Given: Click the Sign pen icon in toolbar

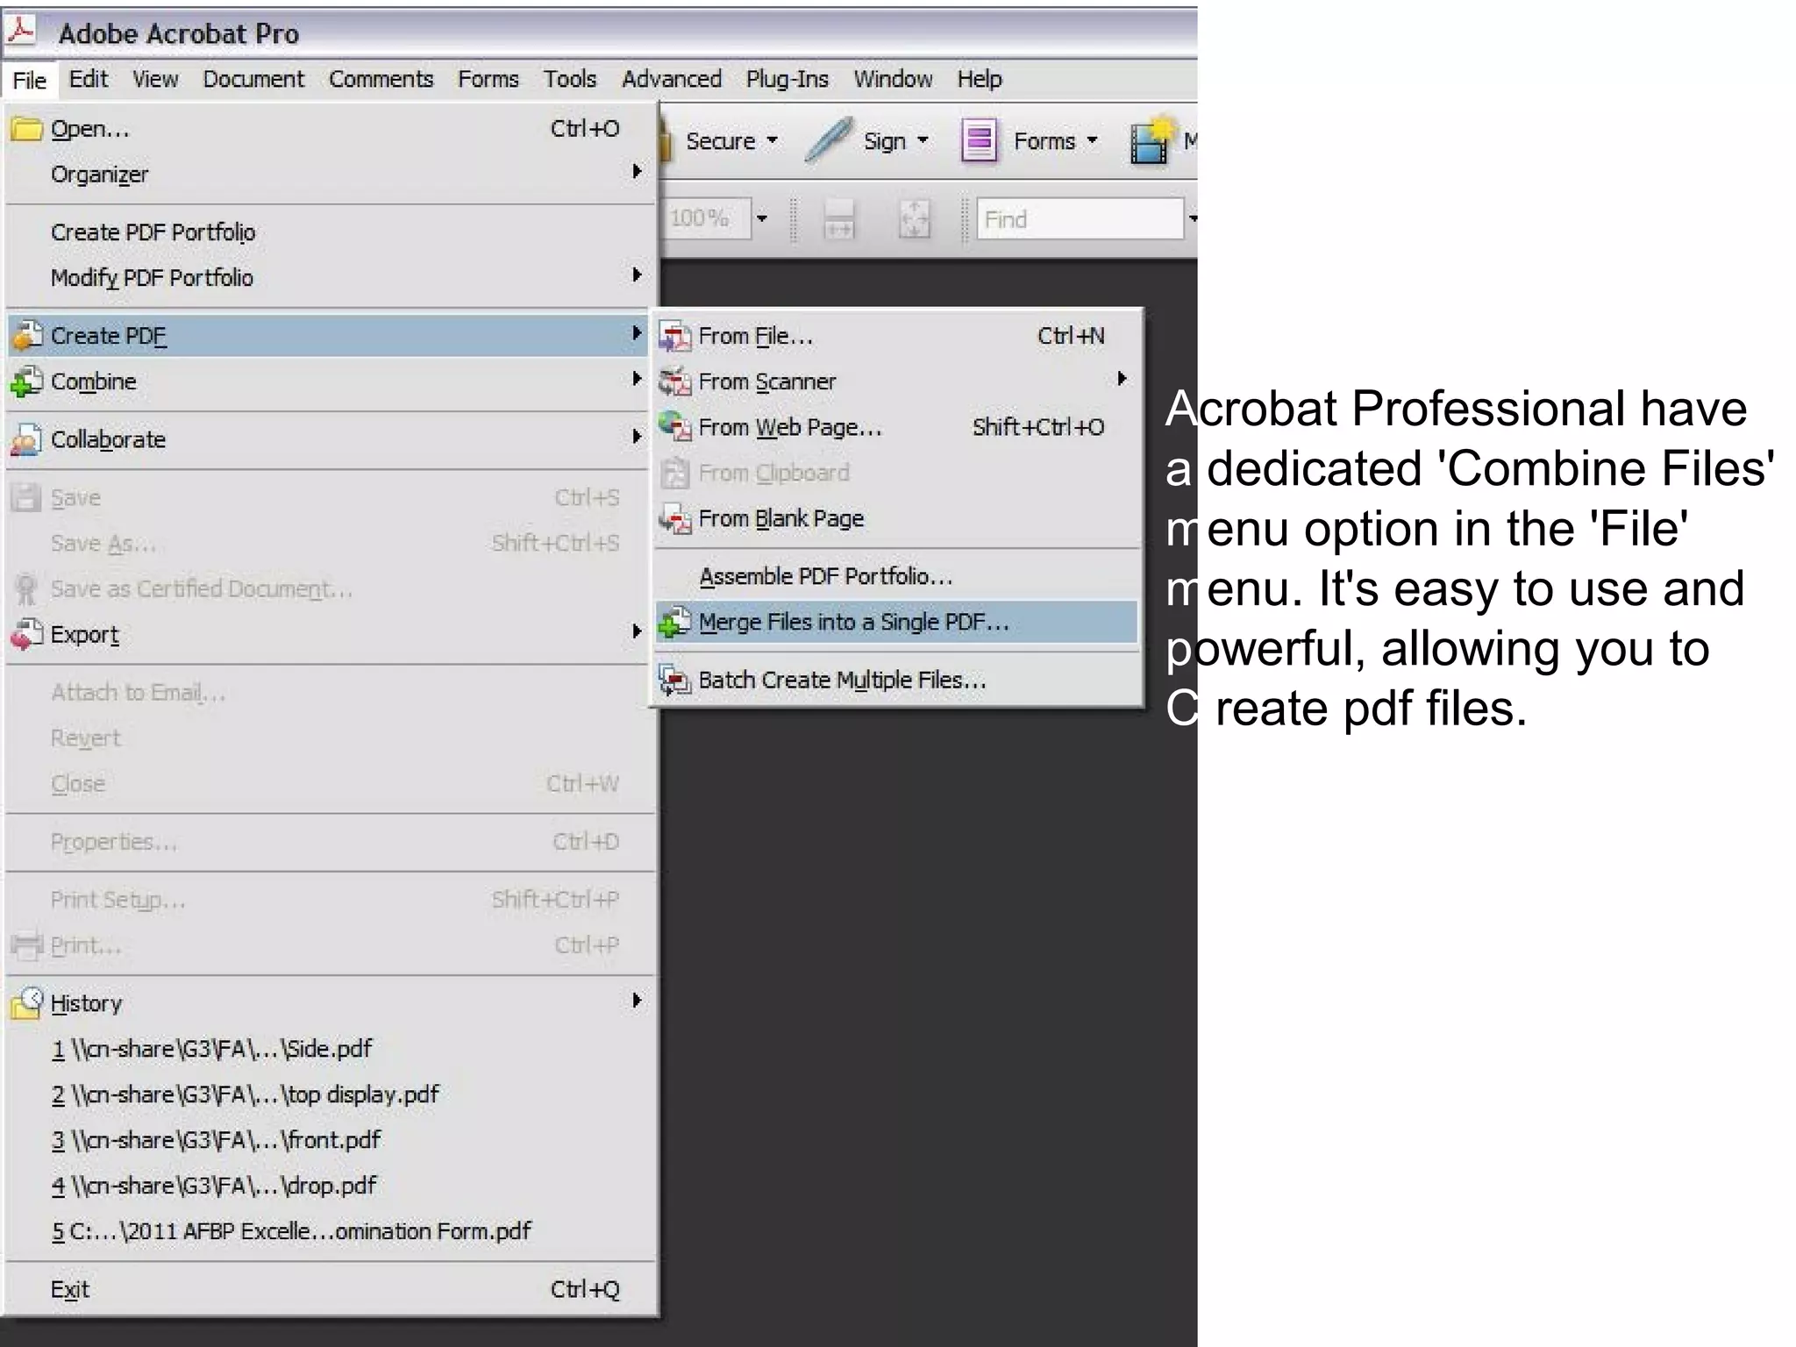Looking at the screenshot, I should click(828, 140).
